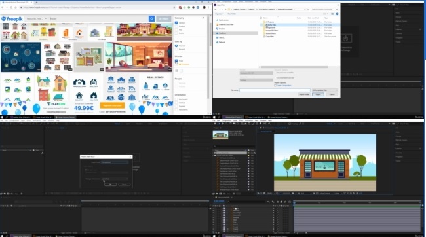Check the Psd category checkbox on Freepik

coord(176,30)
